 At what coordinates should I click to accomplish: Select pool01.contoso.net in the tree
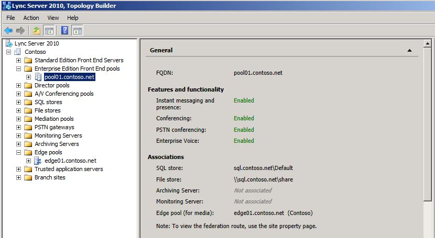pos(70,77)
